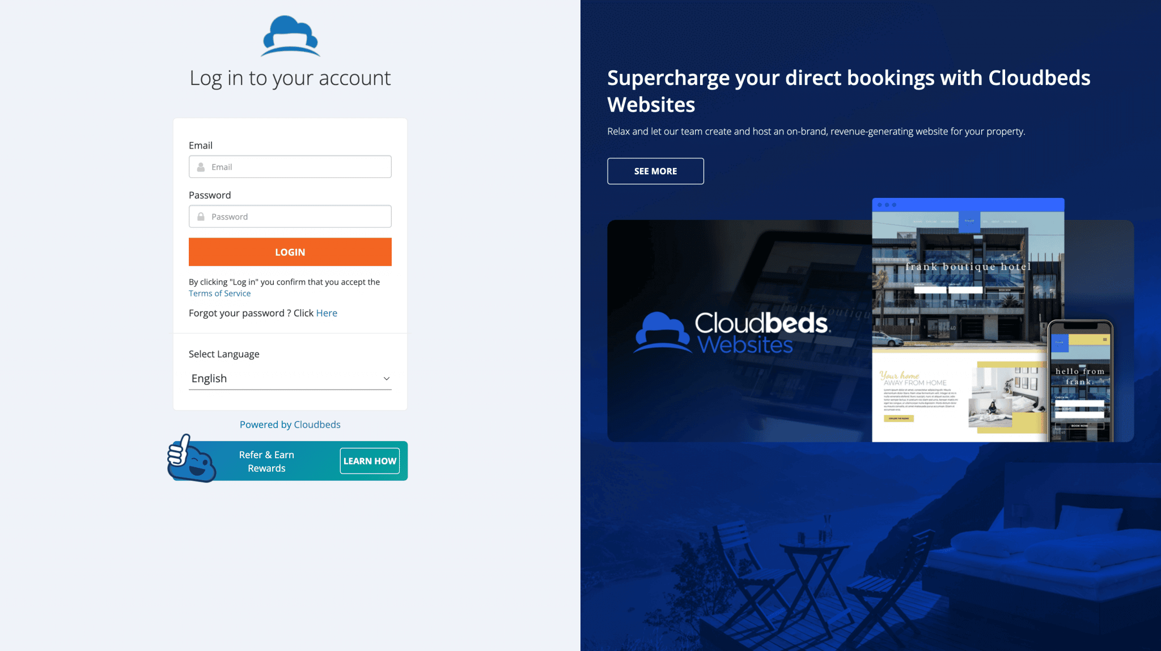
Task: Click the LEARN HOW button in referral banner
Action: tap(370, 460)
